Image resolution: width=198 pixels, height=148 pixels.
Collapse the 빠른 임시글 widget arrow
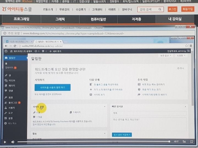pos(185,107)
